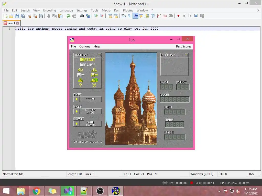Screen dimensions: 262x196
Task: Click the St. Basil's cathedral game board
Action: coord(131,99)
